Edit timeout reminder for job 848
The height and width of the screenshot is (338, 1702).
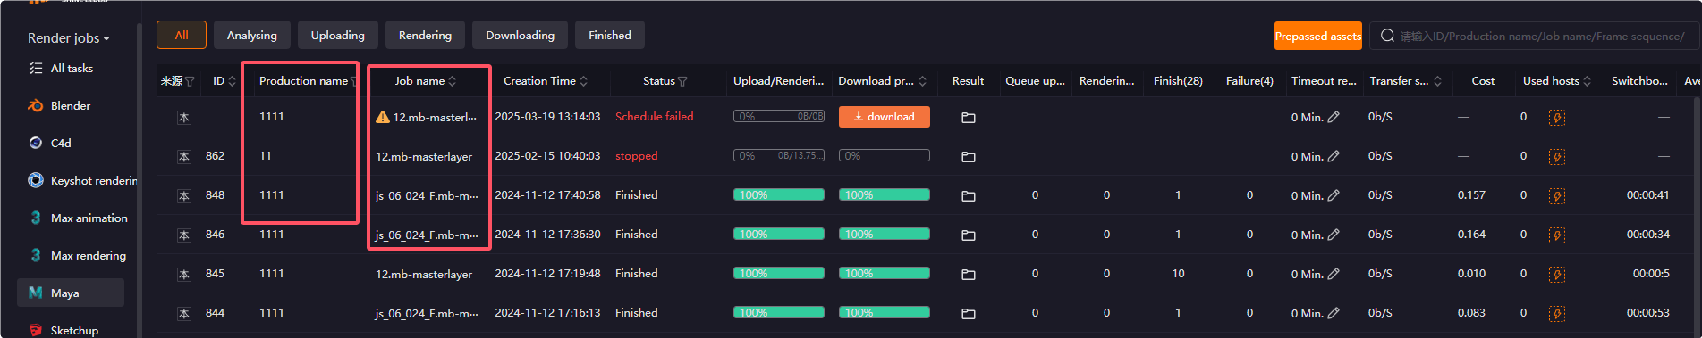pos(1334,195)
